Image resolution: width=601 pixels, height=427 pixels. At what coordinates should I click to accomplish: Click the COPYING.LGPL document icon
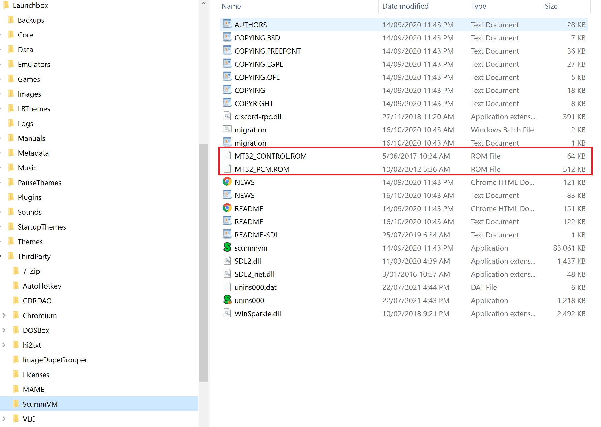click(227, 63)
